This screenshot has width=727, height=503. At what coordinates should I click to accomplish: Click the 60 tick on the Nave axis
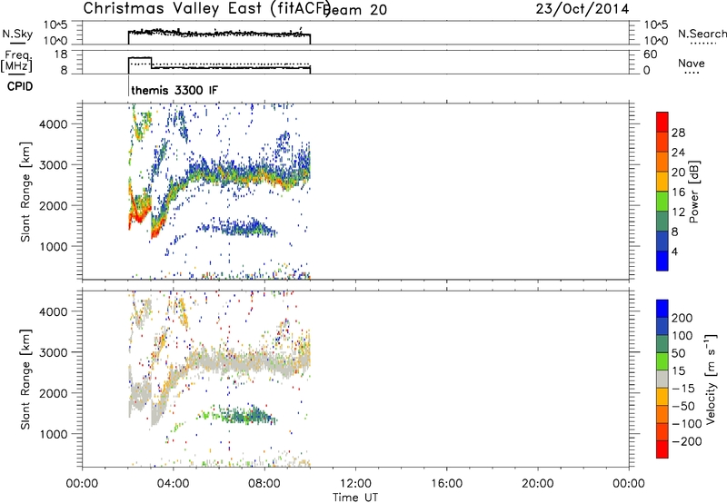pyautogui.click(x=650, y=54)
